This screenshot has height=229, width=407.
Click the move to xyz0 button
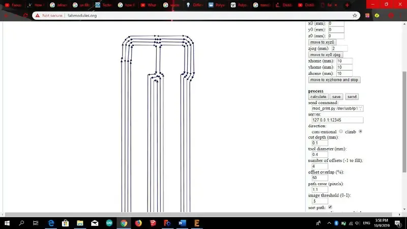coord(322,42)
